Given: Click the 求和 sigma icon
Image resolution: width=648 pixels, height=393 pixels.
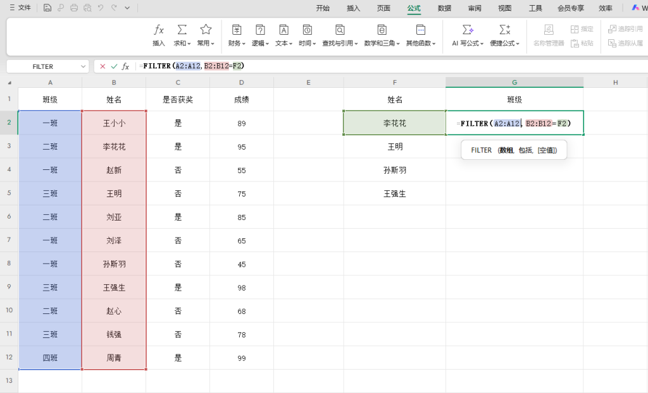Looking at the screenshot, I should tap(182, 30).
